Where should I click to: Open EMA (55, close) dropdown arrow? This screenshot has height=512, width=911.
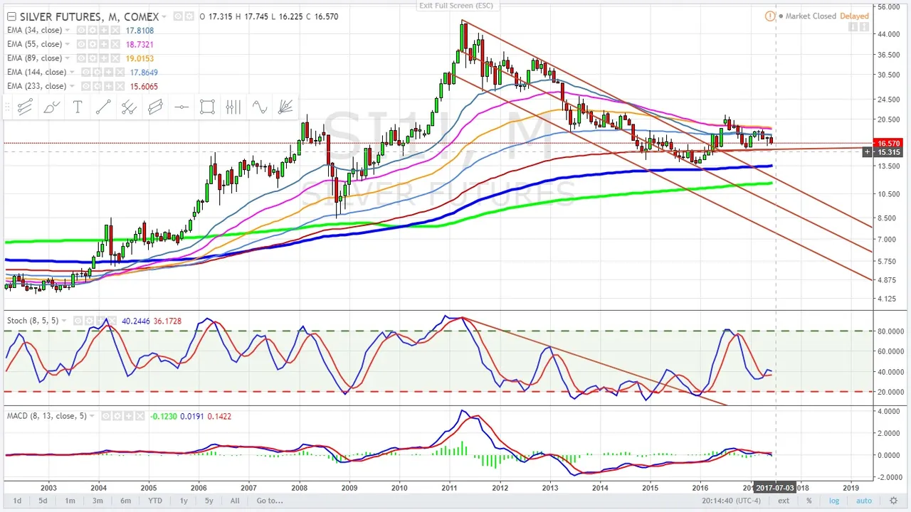click(67, 44)
